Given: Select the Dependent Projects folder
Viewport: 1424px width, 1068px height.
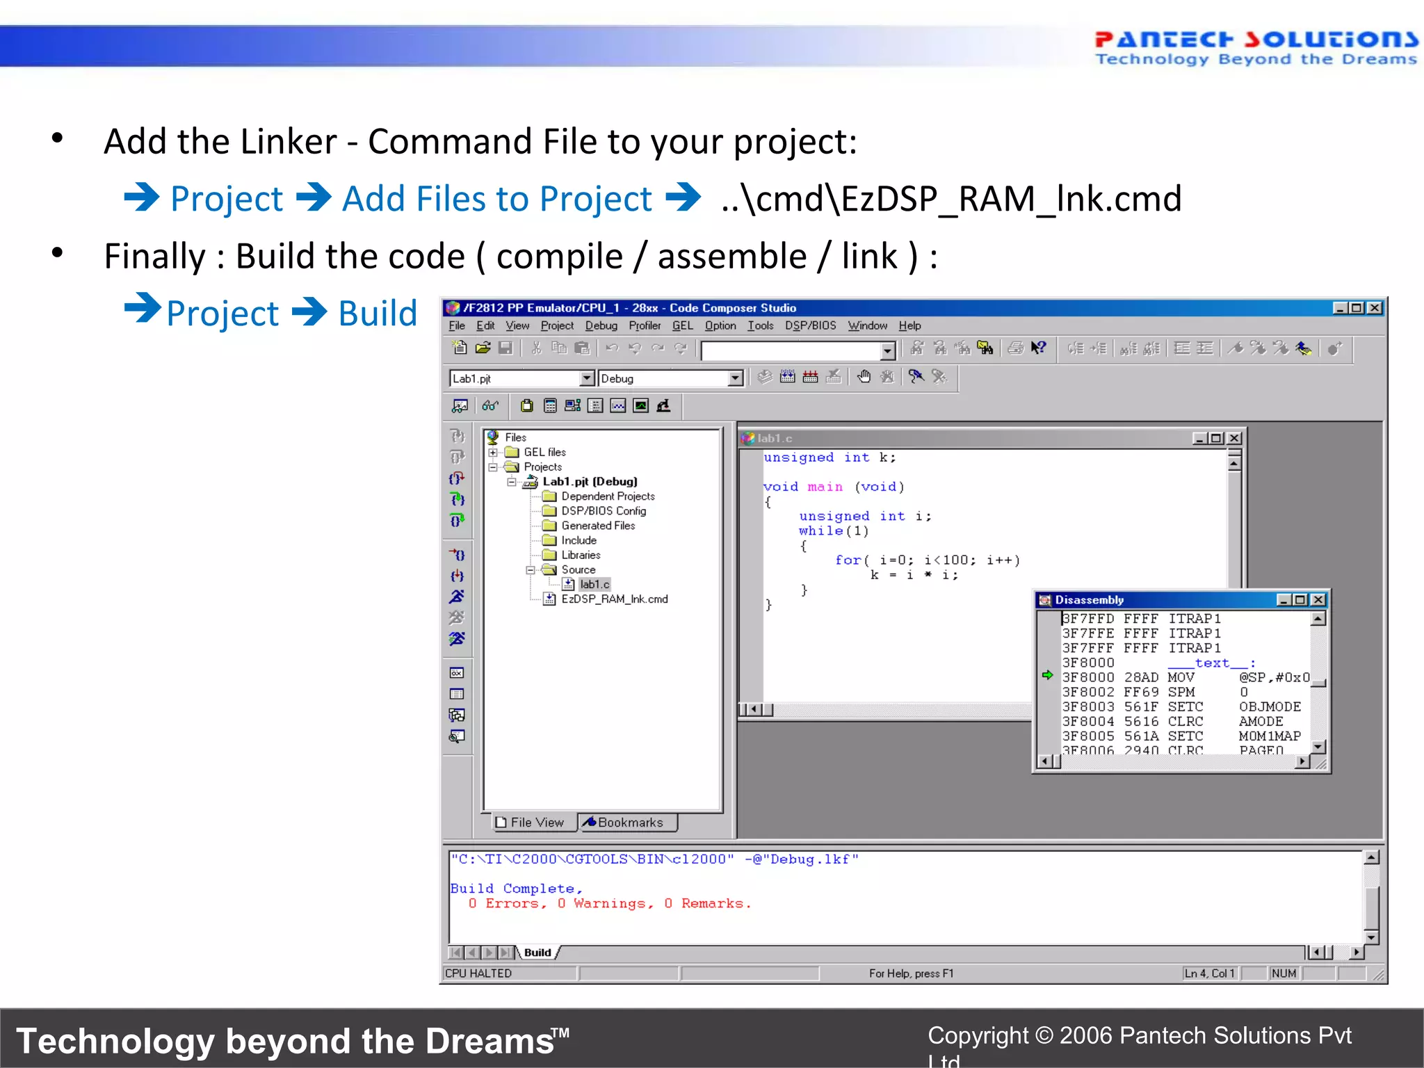Looking at the screenshot, I should [x=608, y=496].
